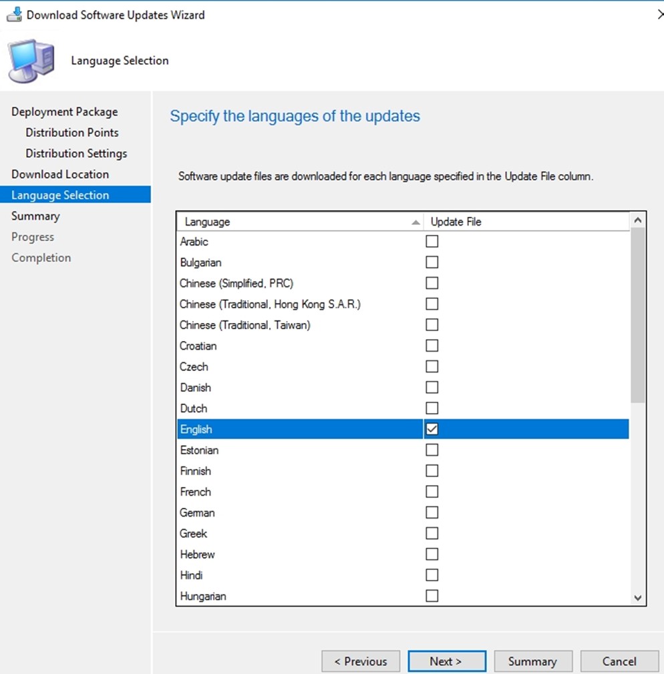Click the language list scrollbar thumb

point(638,316)
